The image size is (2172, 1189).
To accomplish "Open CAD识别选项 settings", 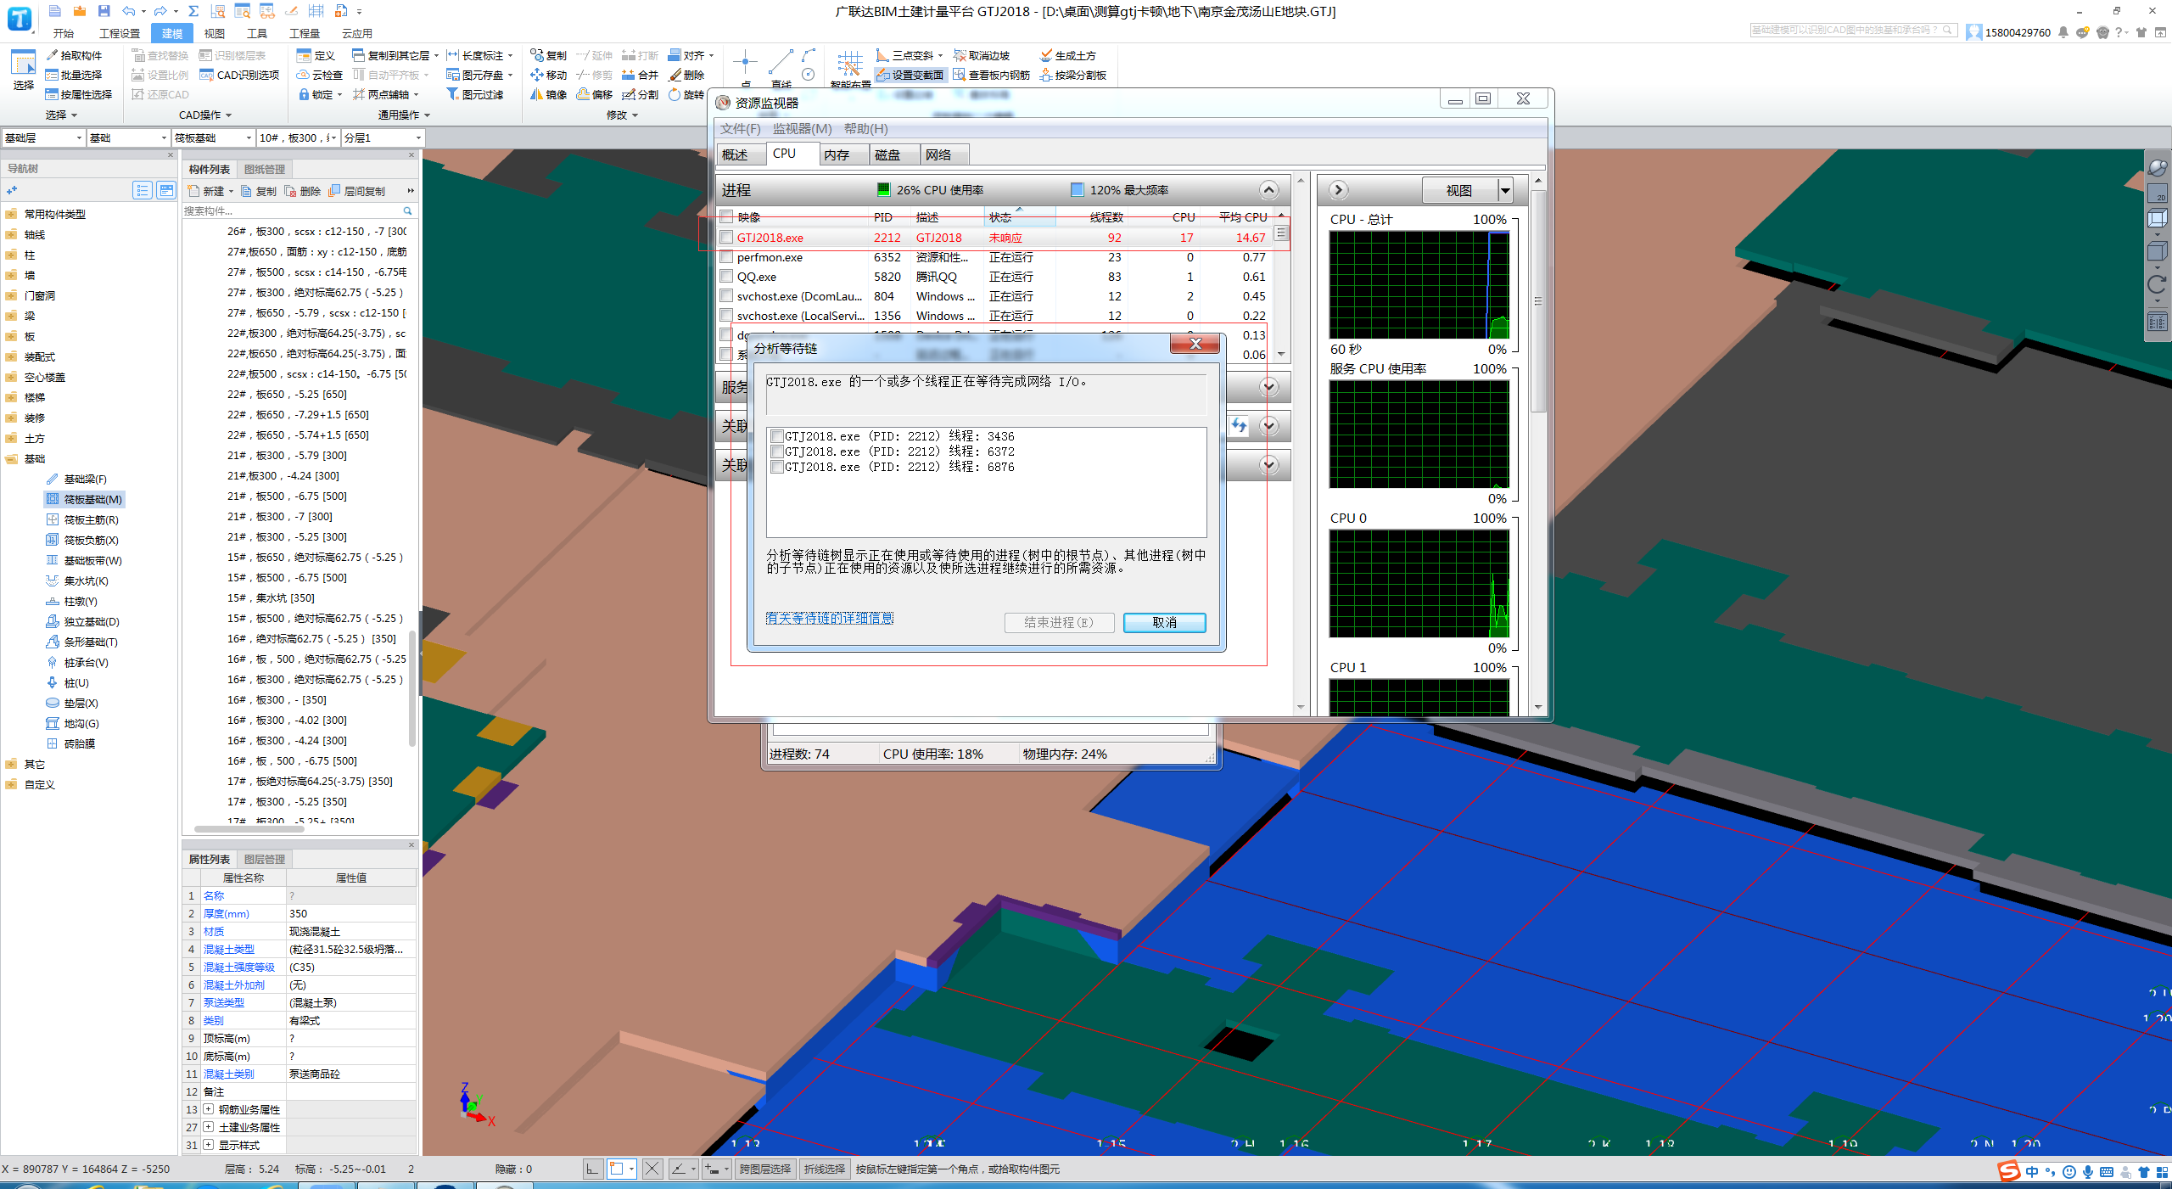I will [239, 75].
